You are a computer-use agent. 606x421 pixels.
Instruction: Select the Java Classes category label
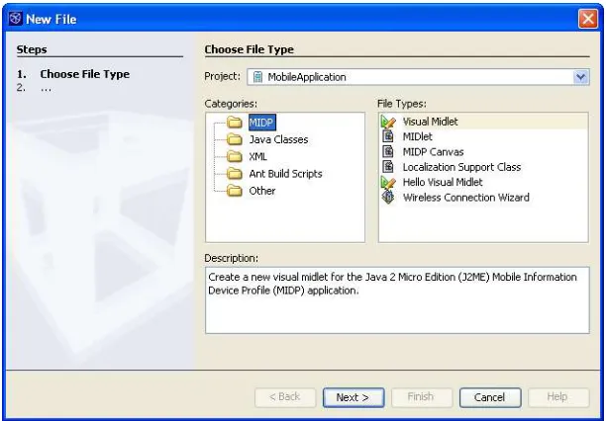pyautogui.click(x=278, y=139)
